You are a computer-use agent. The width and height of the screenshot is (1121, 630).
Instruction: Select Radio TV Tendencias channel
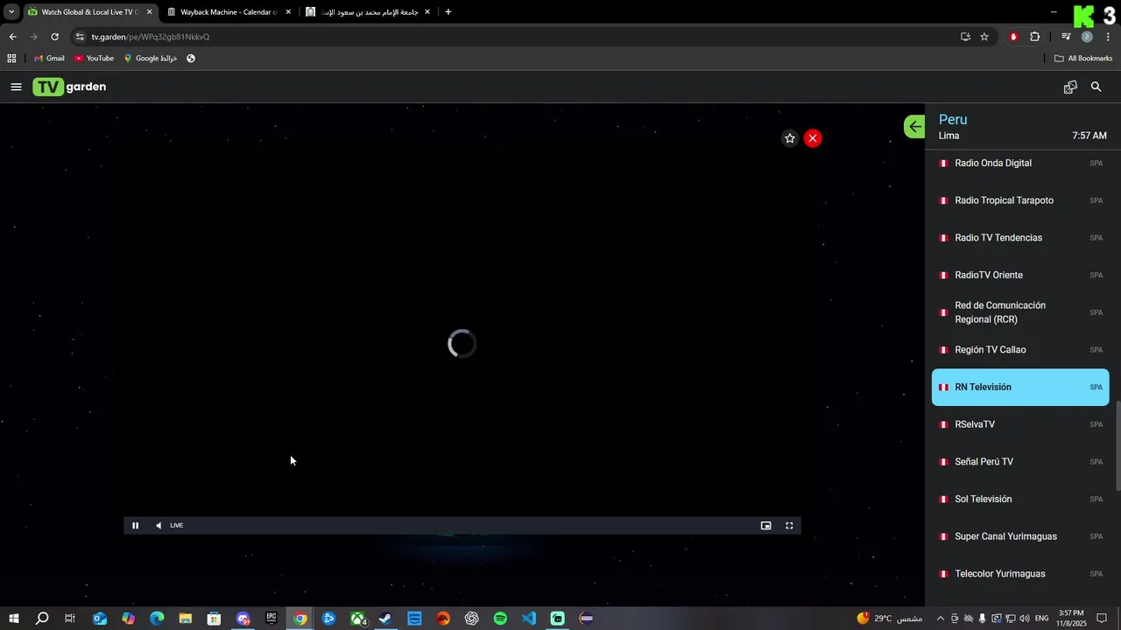point(1020,238)
